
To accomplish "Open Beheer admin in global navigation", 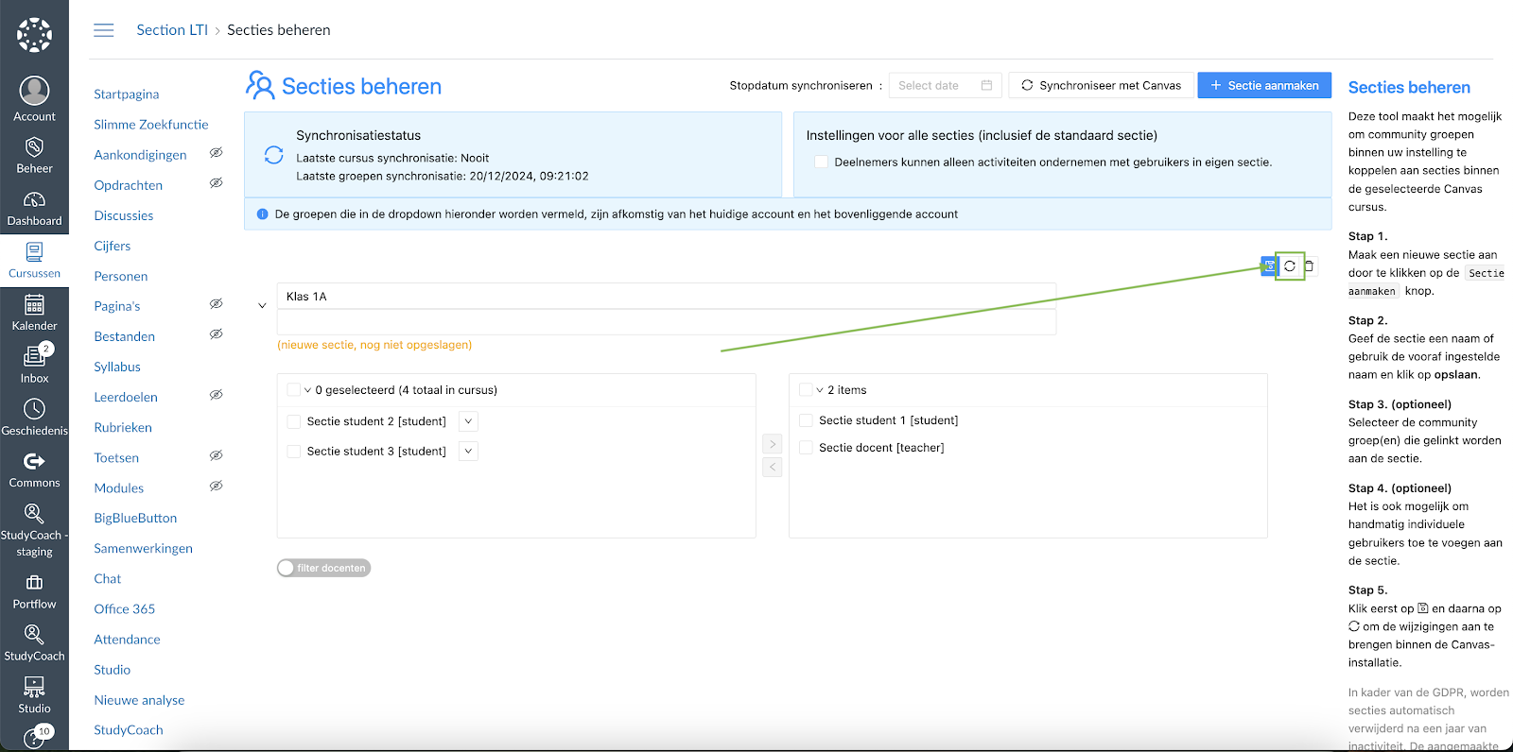I will point(34,155).
